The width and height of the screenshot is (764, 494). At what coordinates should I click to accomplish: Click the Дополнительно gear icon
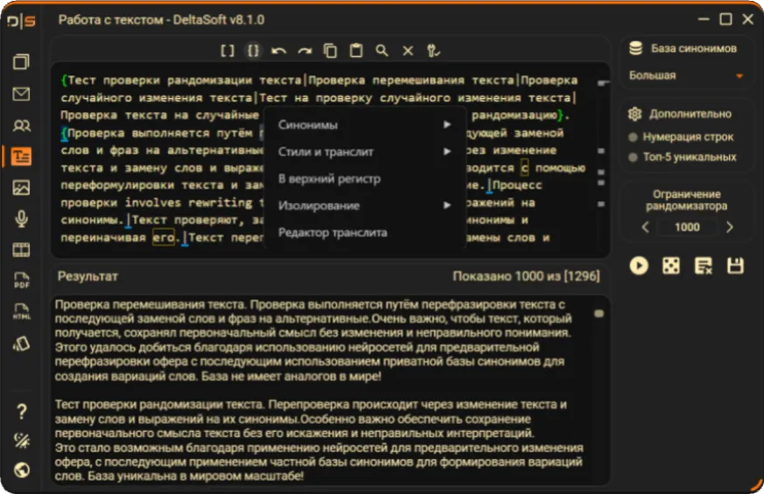[x=634, y=114]
